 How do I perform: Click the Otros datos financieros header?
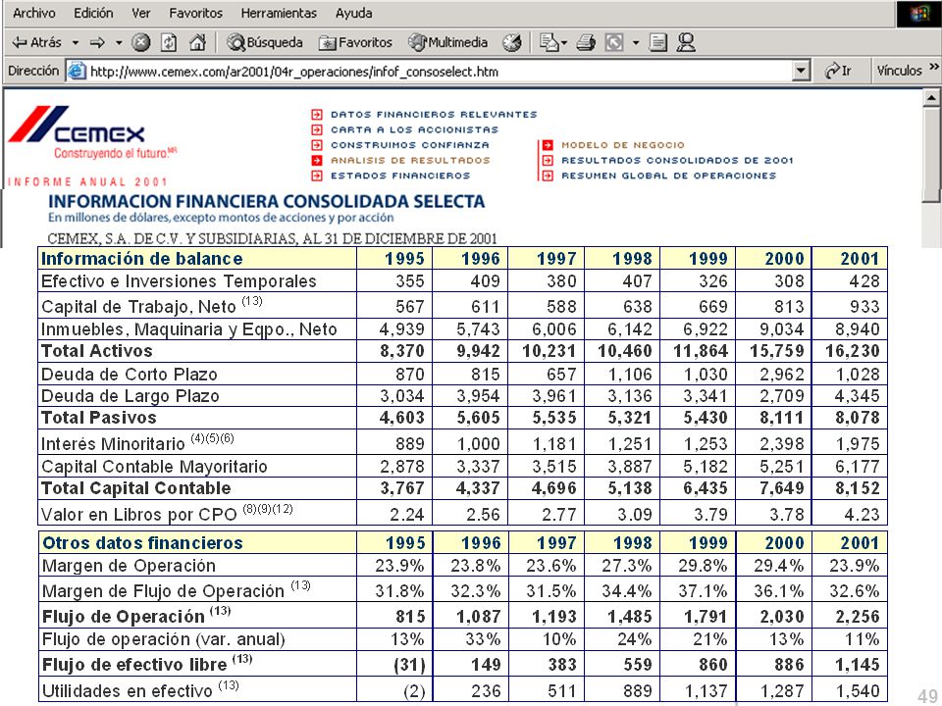(142, 543)
